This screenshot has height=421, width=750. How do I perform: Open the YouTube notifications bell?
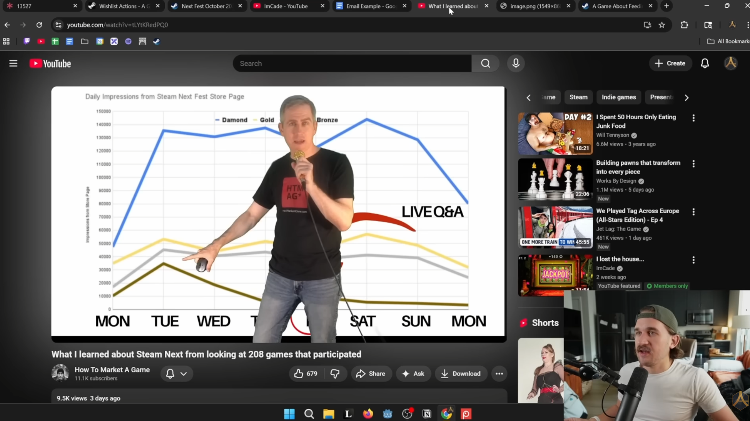click(x=705, y=63)
